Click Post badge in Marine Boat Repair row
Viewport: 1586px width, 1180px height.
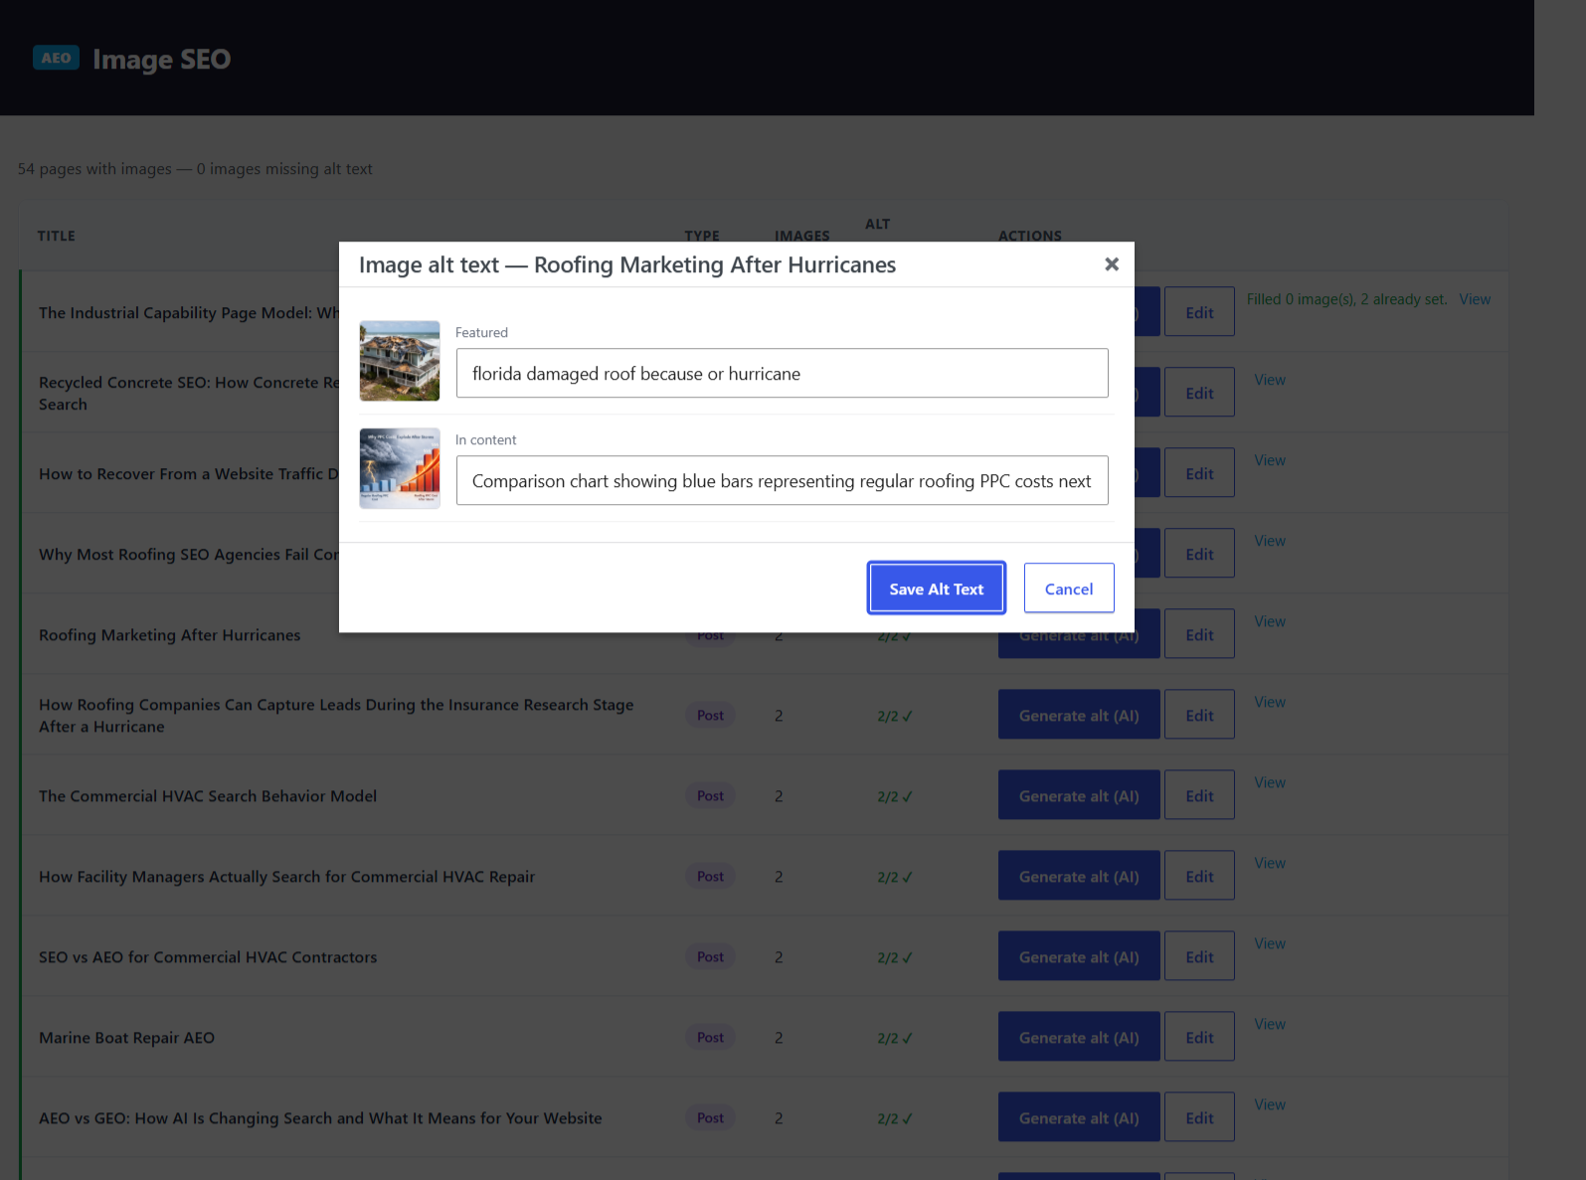(x=710, y=1037)
